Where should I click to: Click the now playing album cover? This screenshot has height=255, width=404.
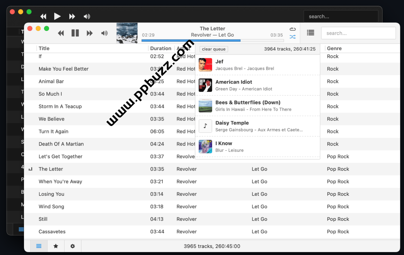127,33
